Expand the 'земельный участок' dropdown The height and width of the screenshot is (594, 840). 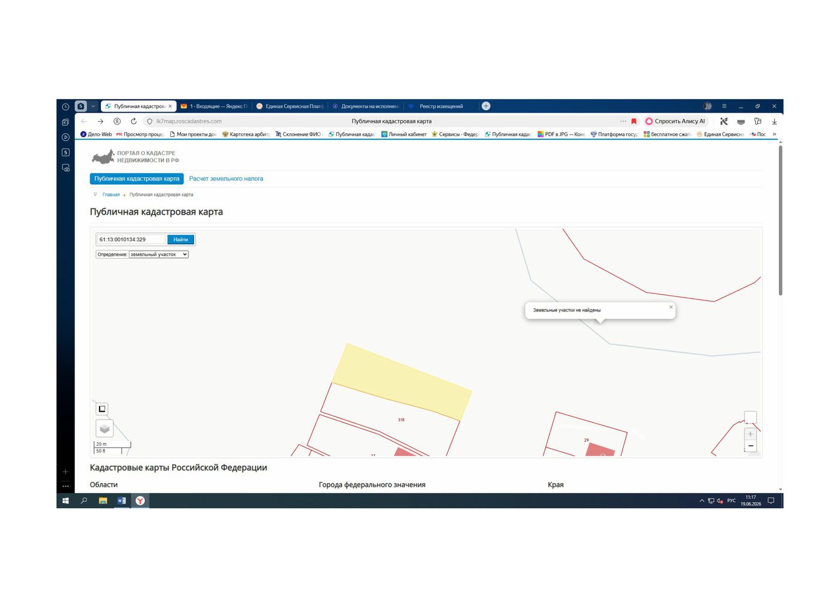(x=158, y=254)
